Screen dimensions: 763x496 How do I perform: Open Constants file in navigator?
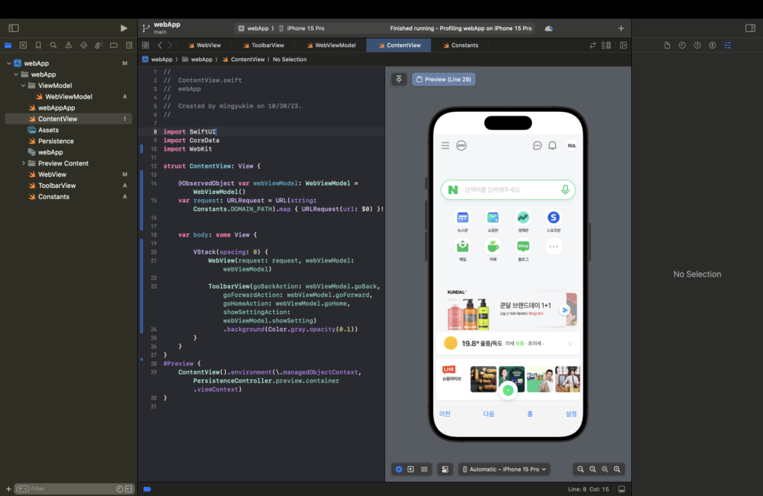click(54, 197)
